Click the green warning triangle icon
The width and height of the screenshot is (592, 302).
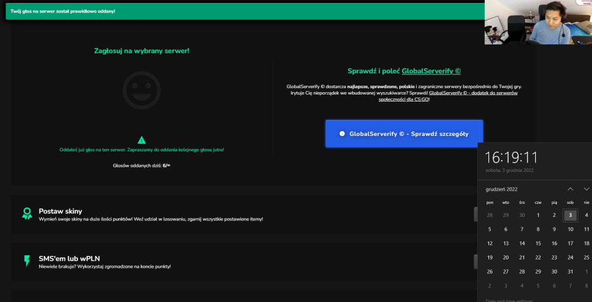pyautogui.click(x=141, y=140)
